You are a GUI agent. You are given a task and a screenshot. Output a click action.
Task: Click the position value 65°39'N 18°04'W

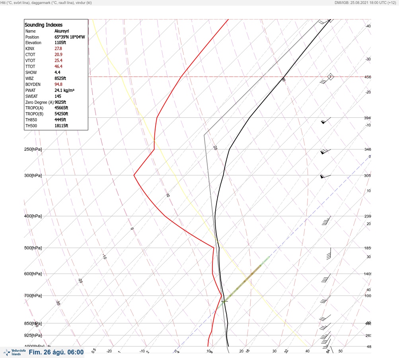click(x=70, y=37)
